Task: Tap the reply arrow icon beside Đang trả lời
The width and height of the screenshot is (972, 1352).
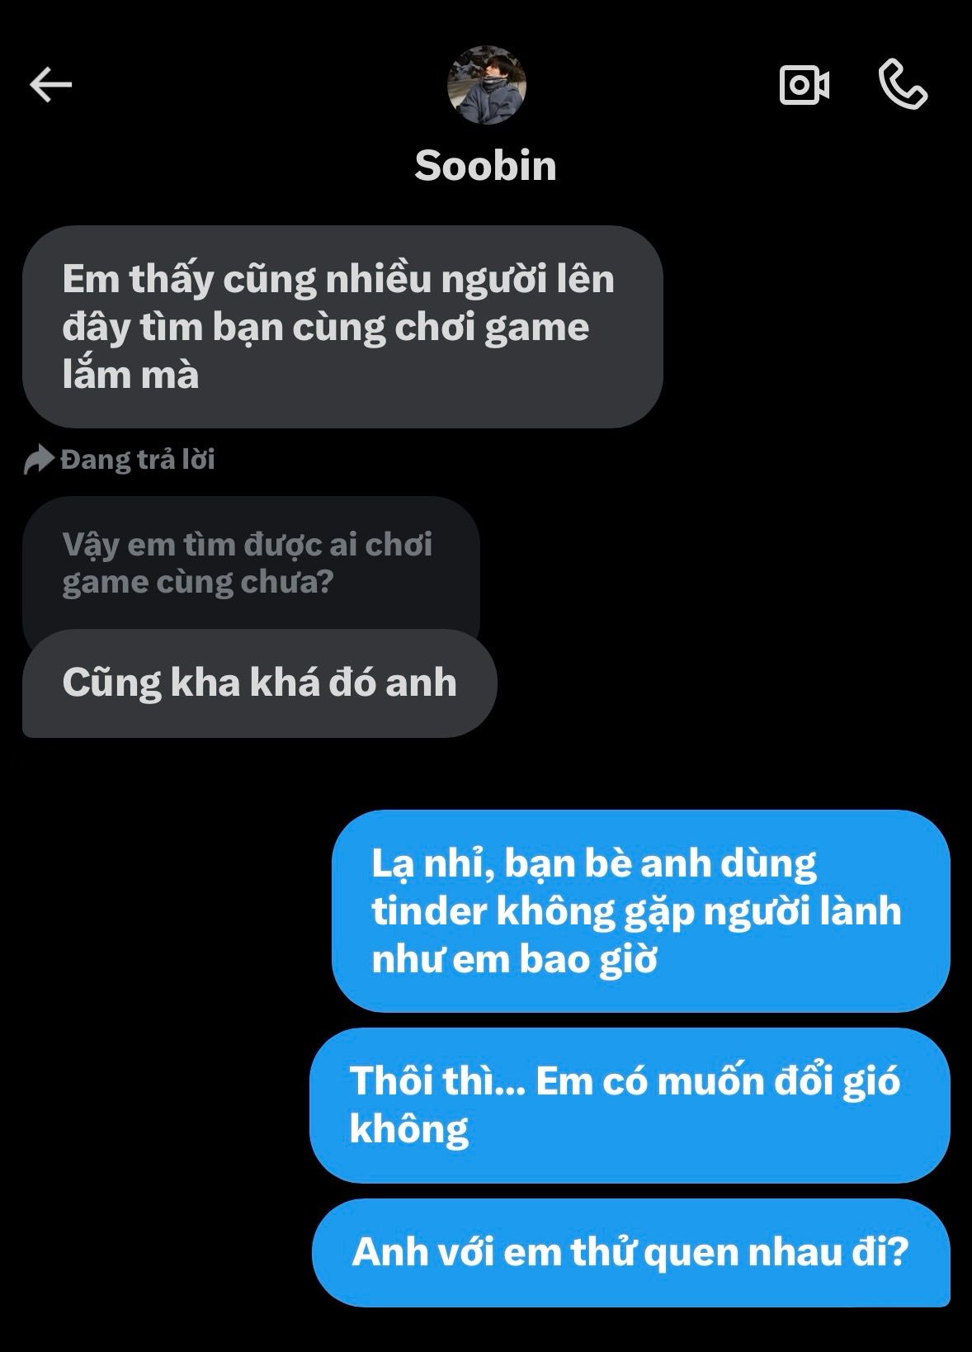Action: (38, 460)
